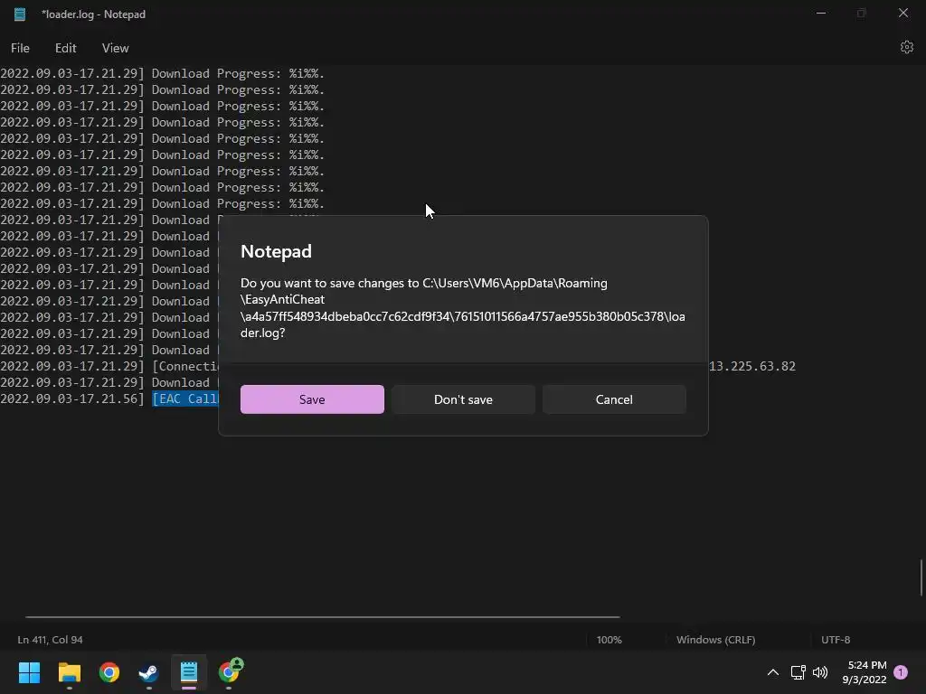Open the File menu
The height and width of the screenshot is (694, 926).
click(20, 49)
